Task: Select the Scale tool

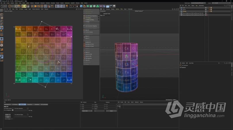Action: [35, 6]
